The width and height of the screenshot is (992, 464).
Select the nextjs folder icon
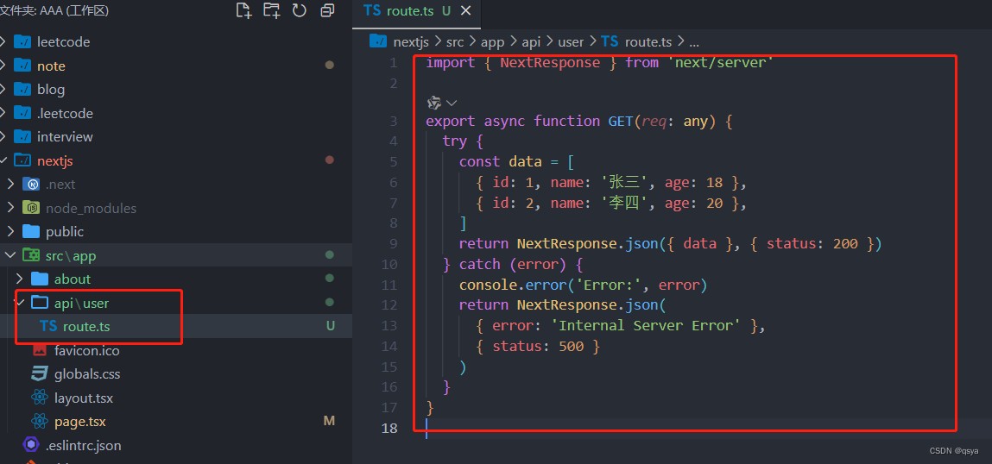click(22, 160)
